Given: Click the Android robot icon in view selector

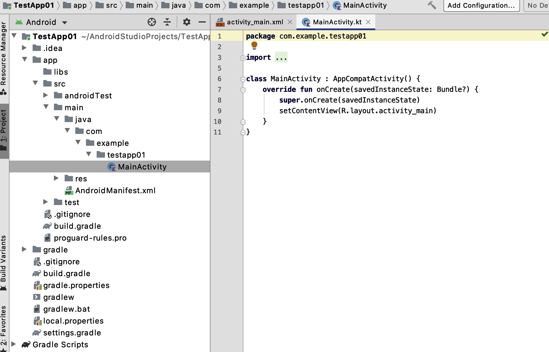Looking at the screenshot, I should pyautogui.click(x=19, y=22).
